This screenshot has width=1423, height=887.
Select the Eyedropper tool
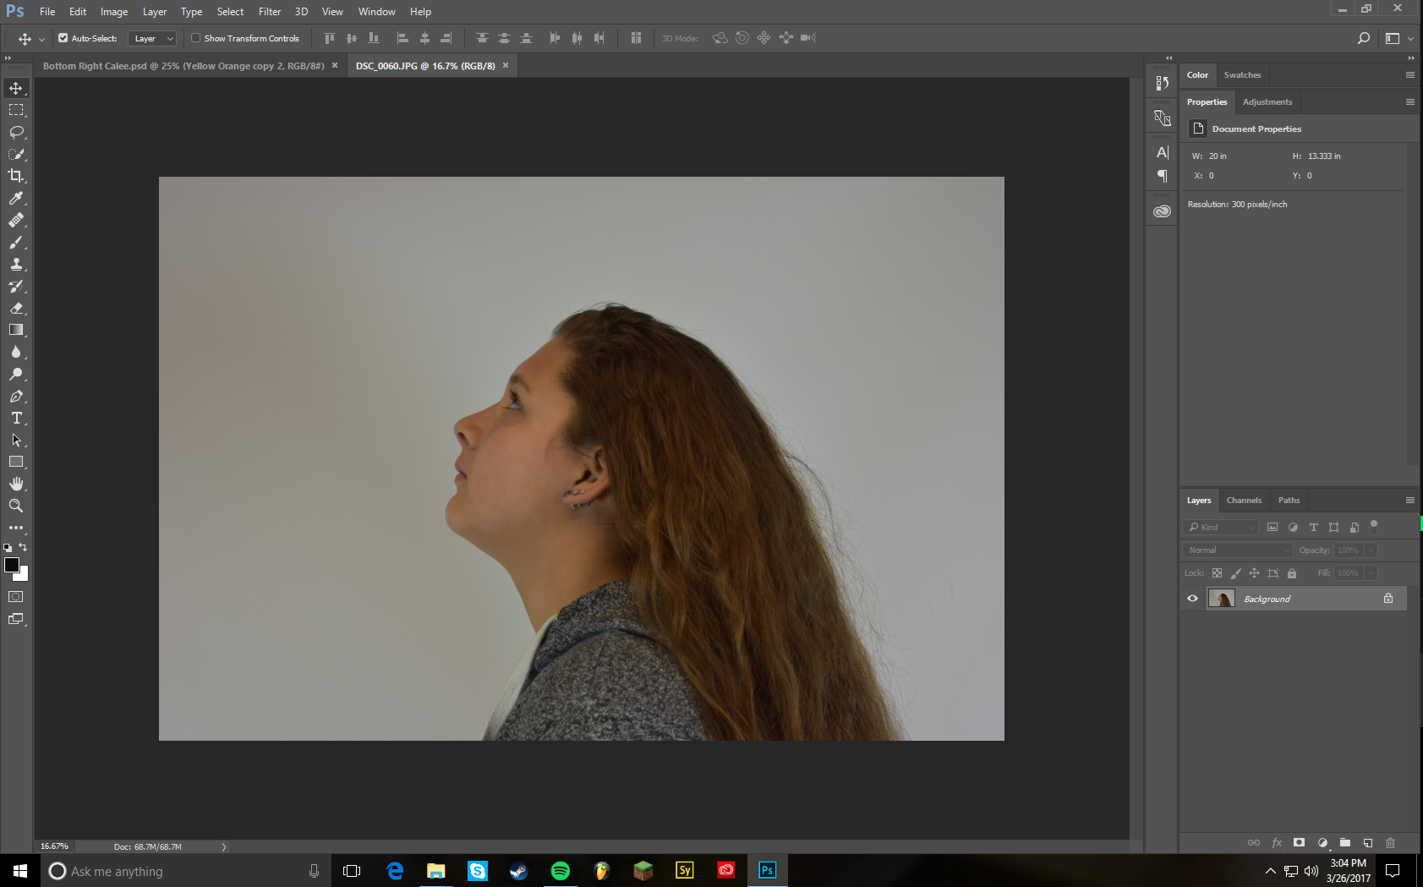(x=16, y=198)
